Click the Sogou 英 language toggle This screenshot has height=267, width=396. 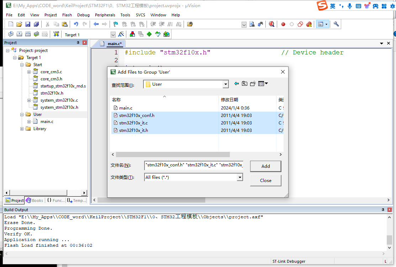333,6
